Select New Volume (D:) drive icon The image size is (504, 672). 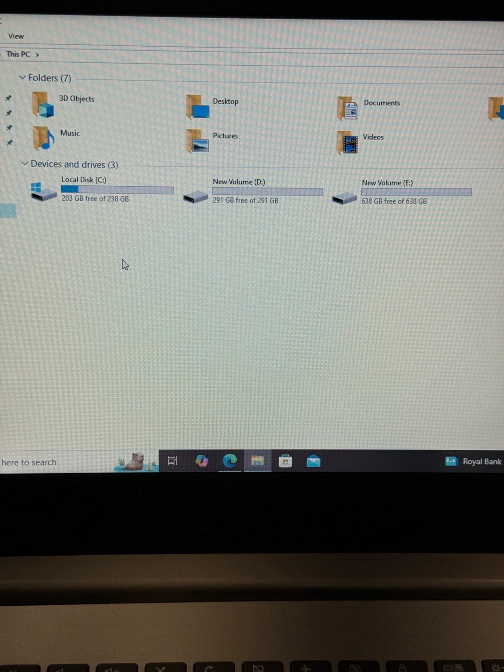tap(196, 197)
